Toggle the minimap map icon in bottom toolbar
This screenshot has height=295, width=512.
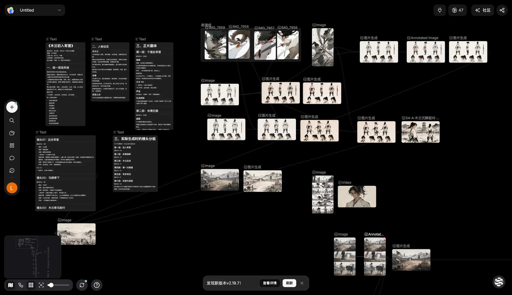click(10, 285)
